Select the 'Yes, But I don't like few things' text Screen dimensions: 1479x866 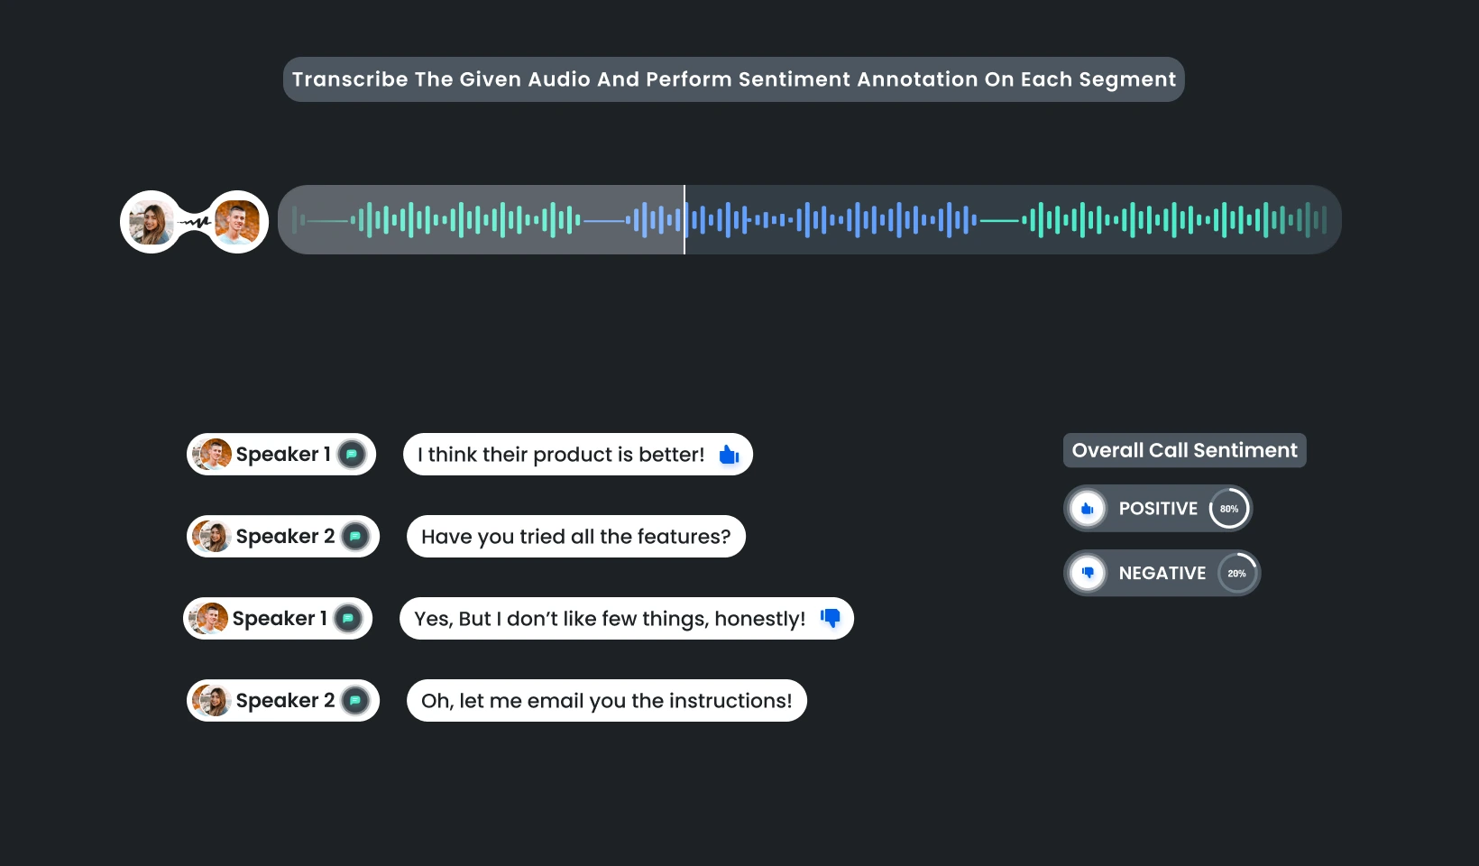610,619
